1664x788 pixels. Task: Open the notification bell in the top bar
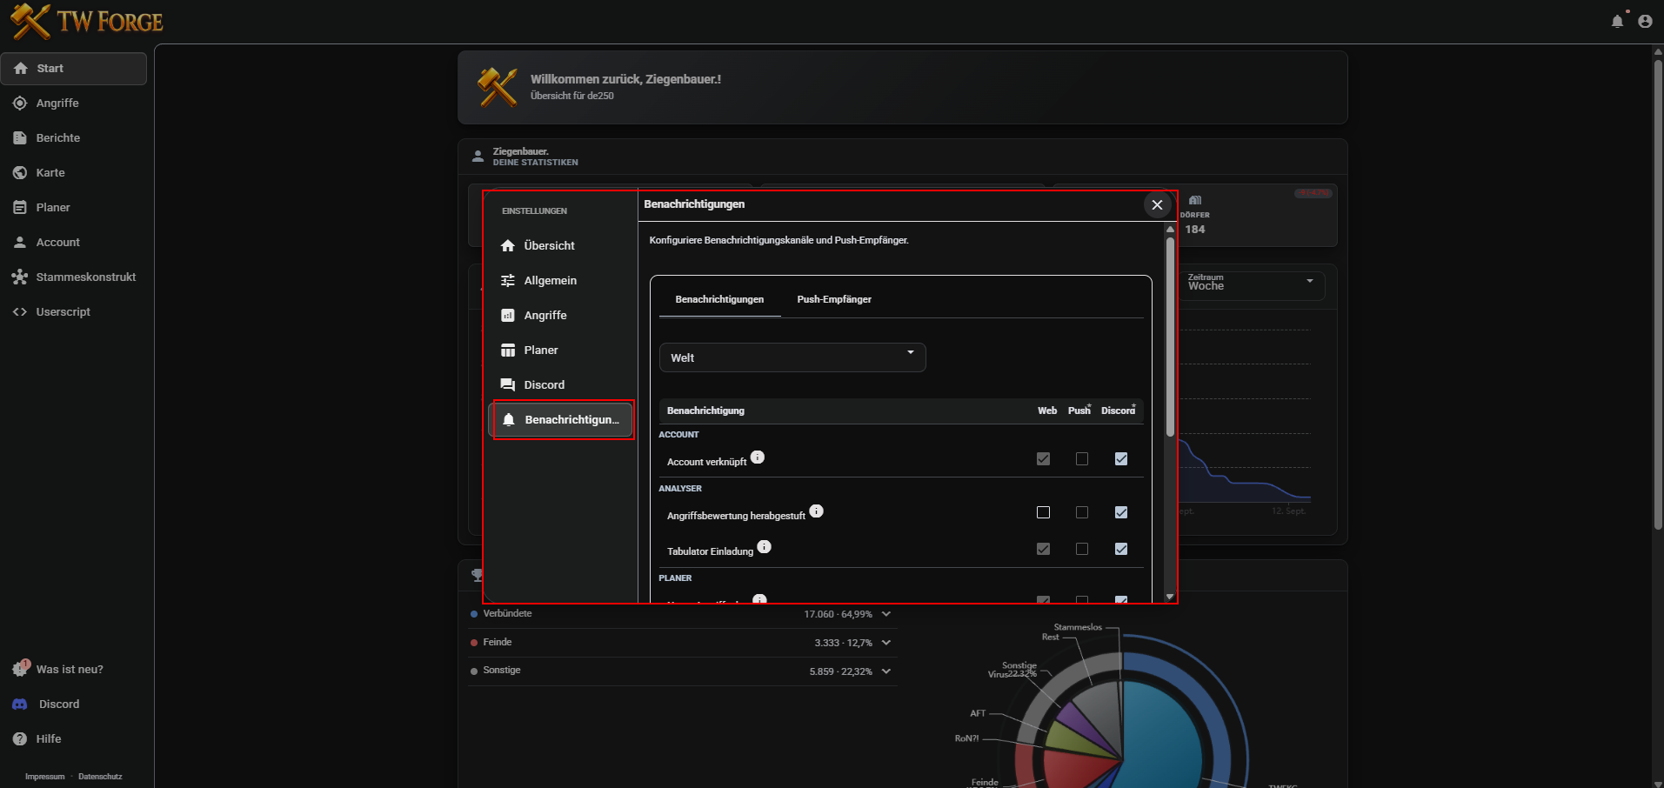tap(1618, 21)
